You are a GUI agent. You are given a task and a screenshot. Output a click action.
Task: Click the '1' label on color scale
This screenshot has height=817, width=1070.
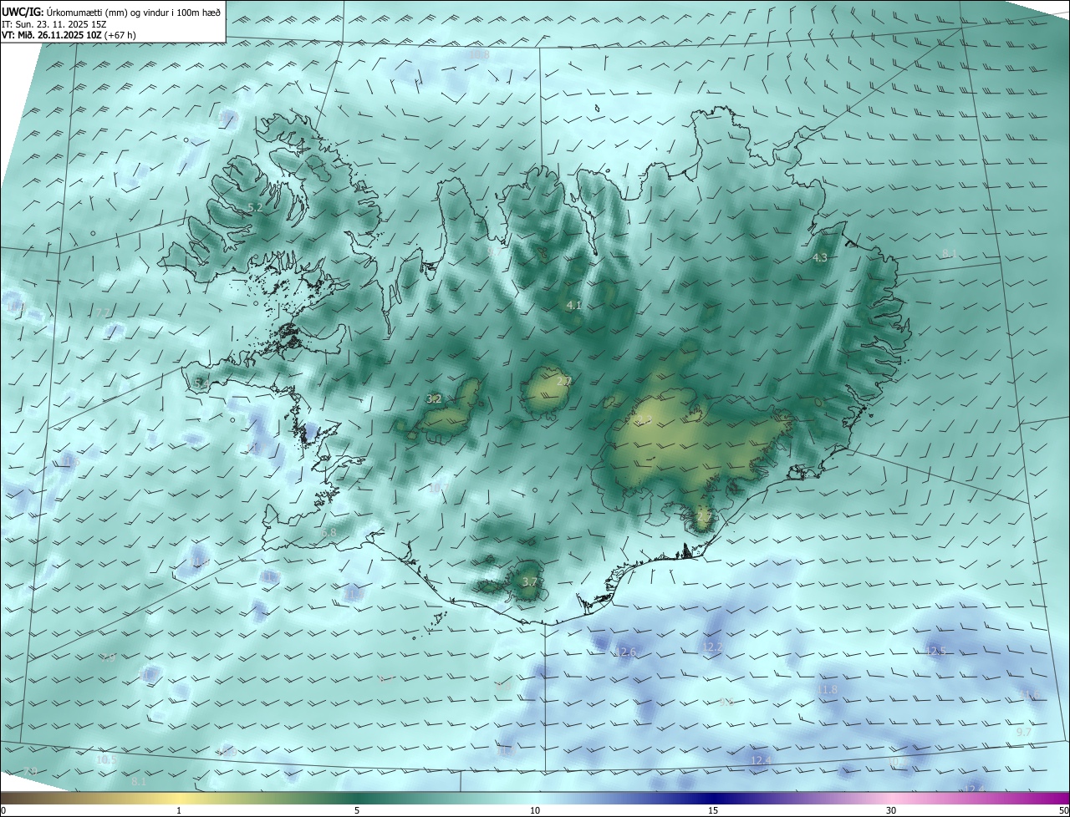pos(179,810)
